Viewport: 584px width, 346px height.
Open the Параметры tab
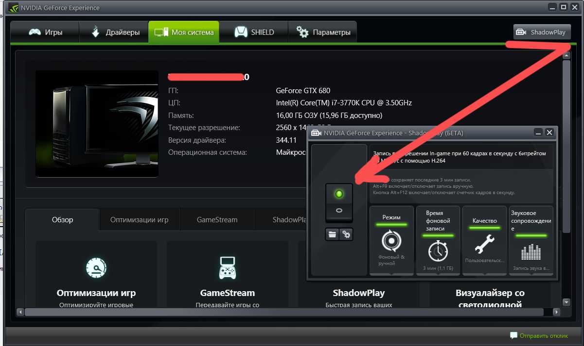tap(322, 33)
